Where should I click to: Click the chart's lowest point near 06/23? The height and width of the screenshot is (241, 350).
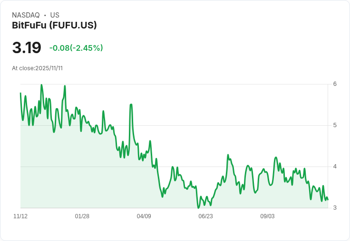click(x=198, y=208)
